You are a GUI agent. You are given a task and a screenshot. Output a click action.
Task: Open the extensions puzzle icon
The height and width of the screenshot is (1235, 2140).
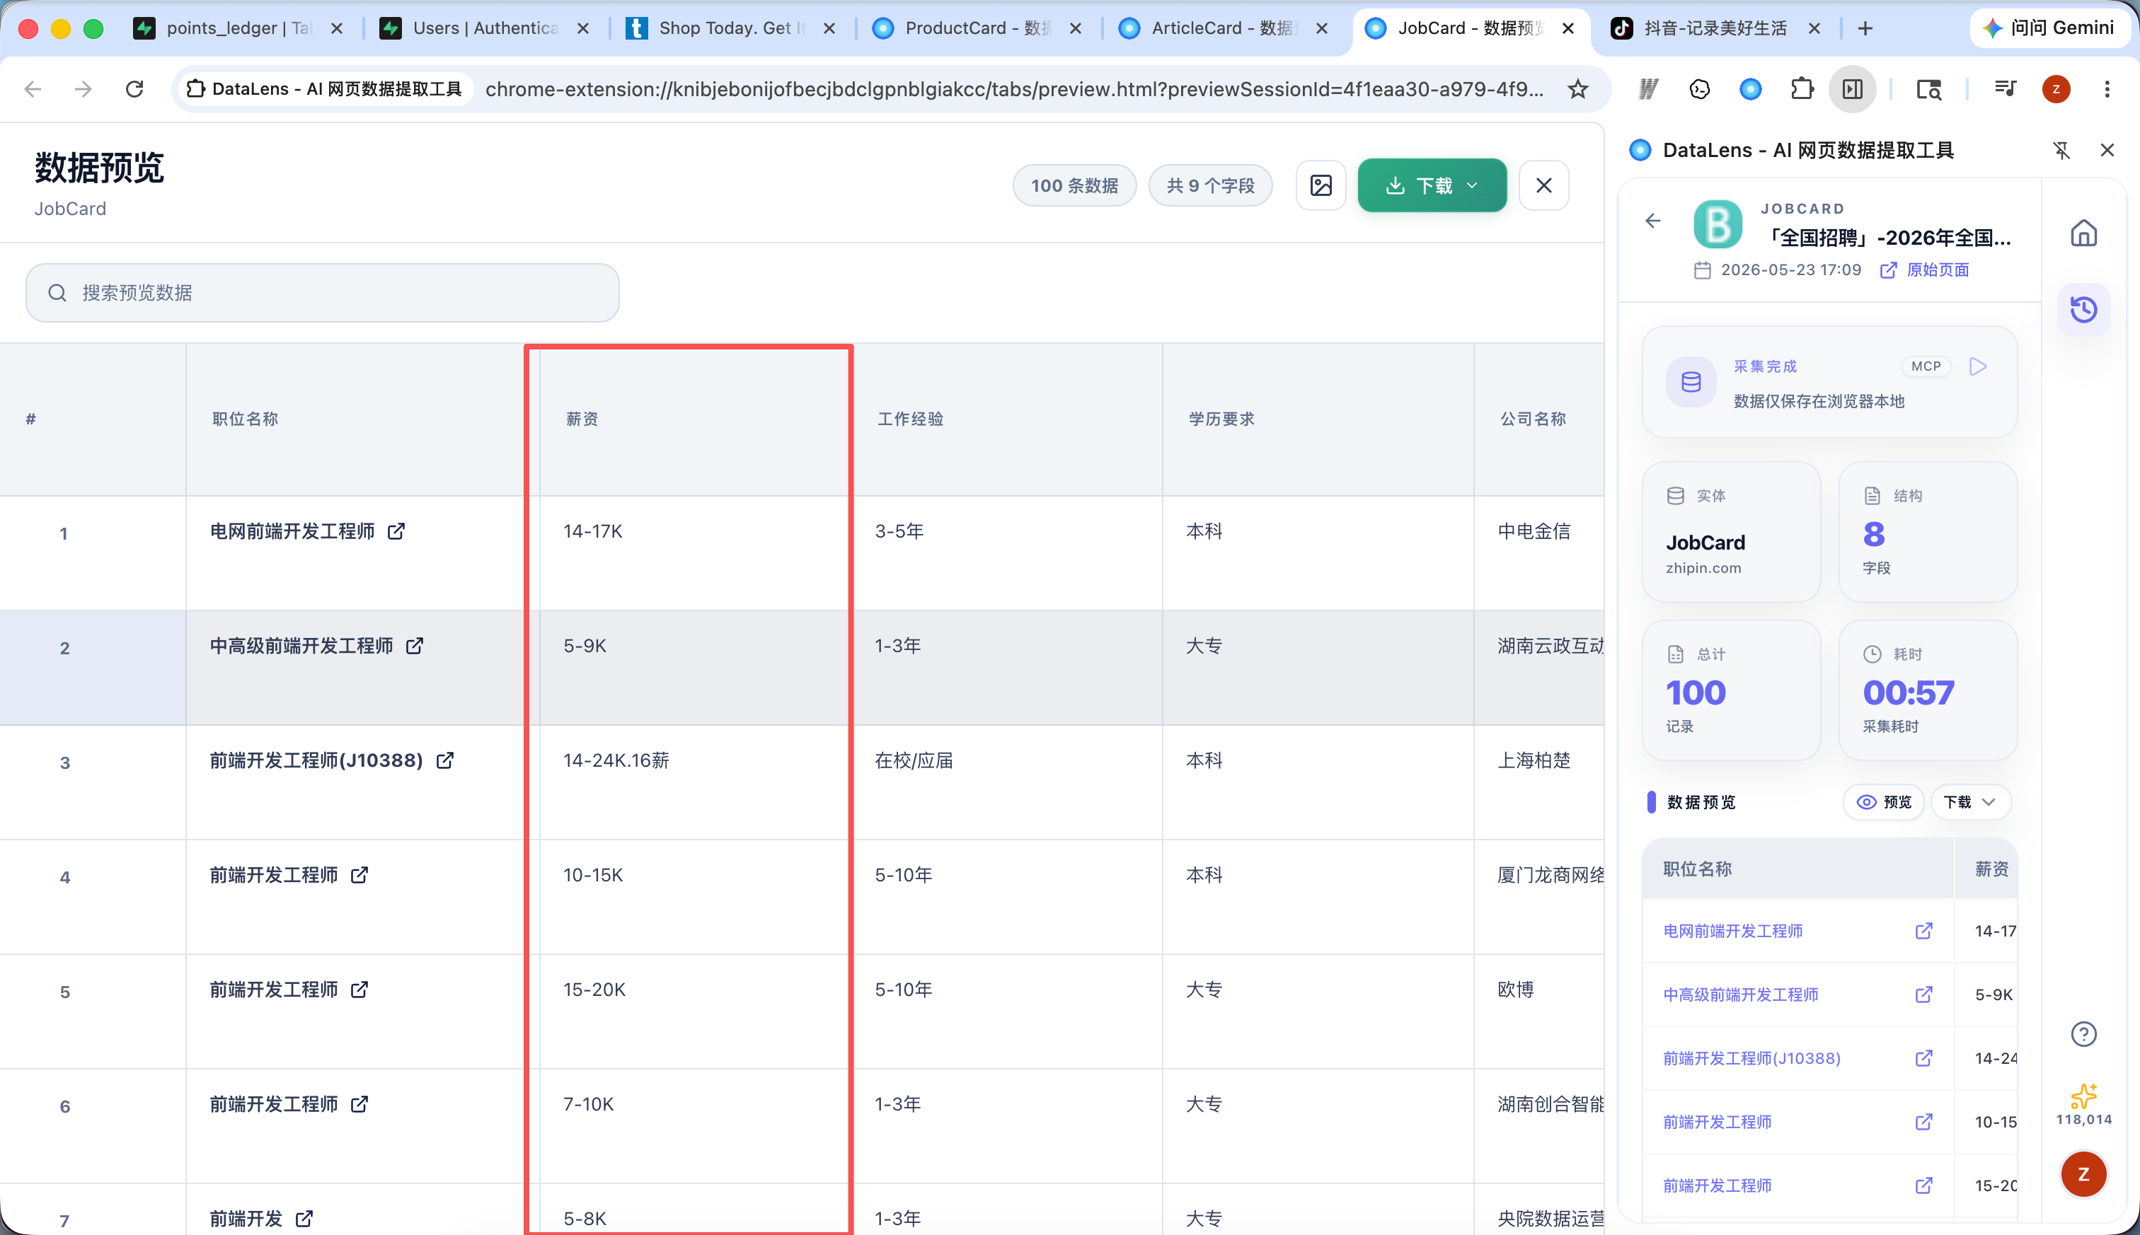pyautogui.click(x=1802, y=89)
